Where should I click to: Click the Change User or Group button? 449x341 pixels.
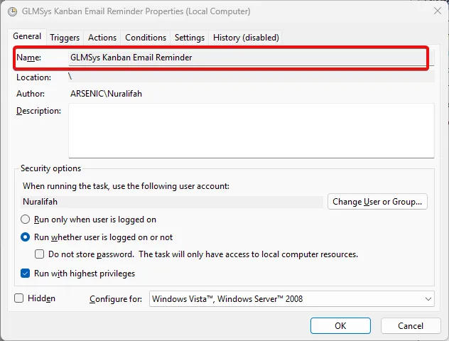point(377,202)
